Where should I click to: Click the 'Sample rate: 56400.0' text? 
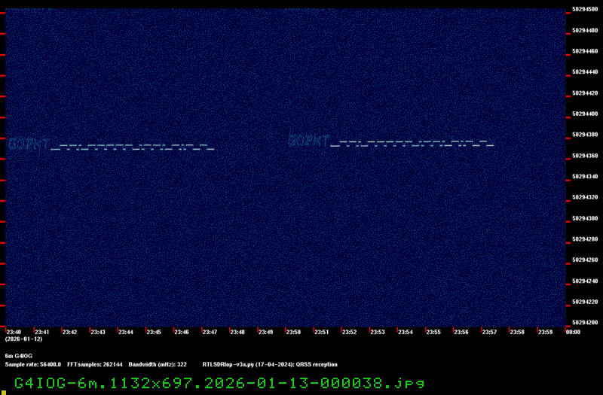pyautogui.click(x=32, y=365)
